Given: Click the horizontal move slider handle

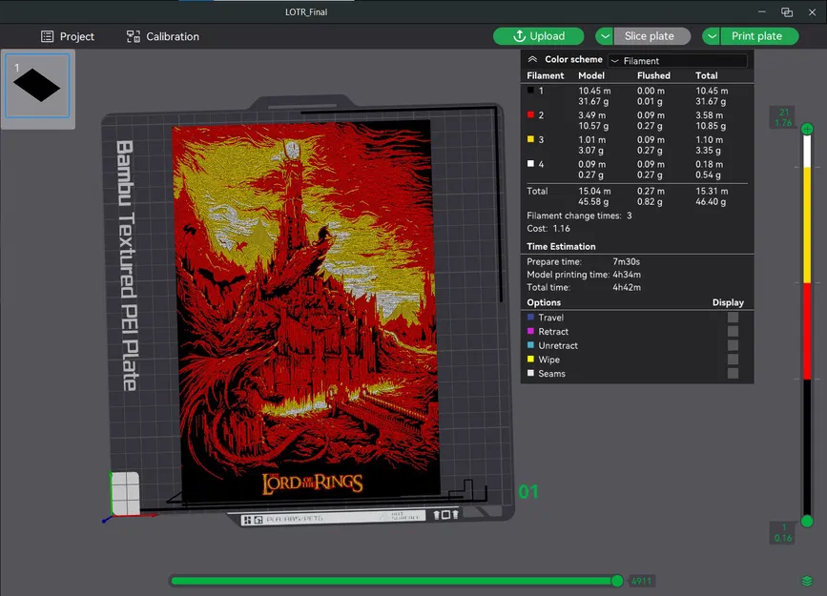Looking at the screenshot, I should click(617, 581).
